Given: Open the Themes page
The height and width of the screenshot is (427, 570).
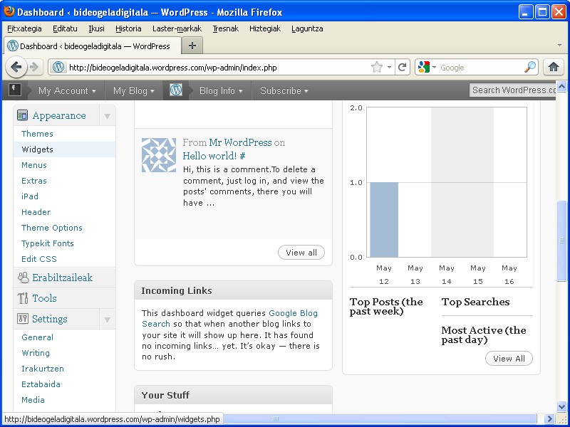Looking at the screenshot, I should click(37, 134).
